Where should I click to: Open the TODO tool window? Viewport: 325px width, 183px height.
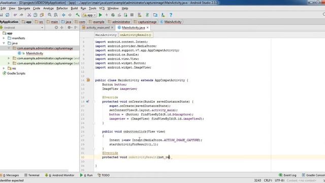tap(104, 175)
